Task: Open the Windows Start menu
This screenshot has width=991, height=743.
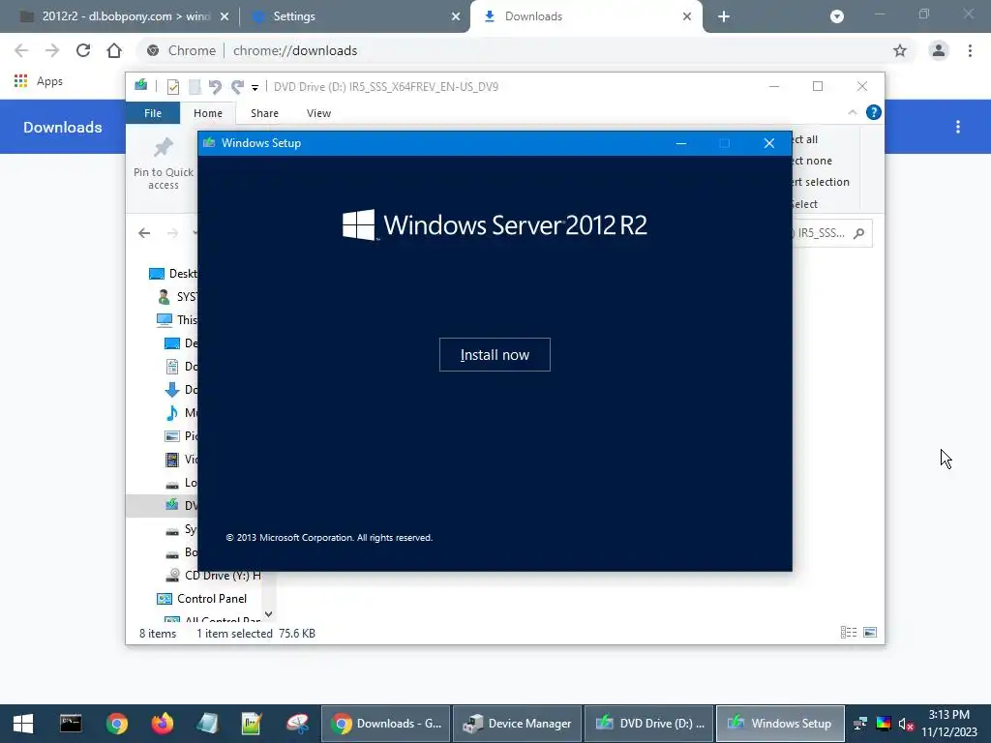Action: [23, 724]
